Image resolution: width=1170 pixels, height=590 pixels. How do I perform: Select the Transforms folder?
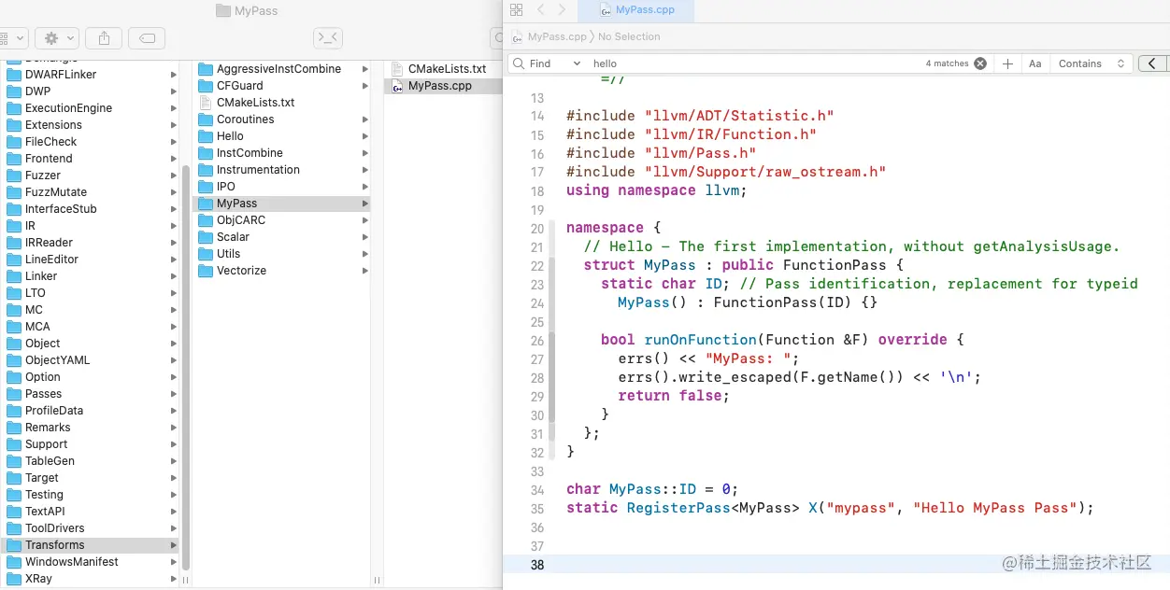coord(90,545)
